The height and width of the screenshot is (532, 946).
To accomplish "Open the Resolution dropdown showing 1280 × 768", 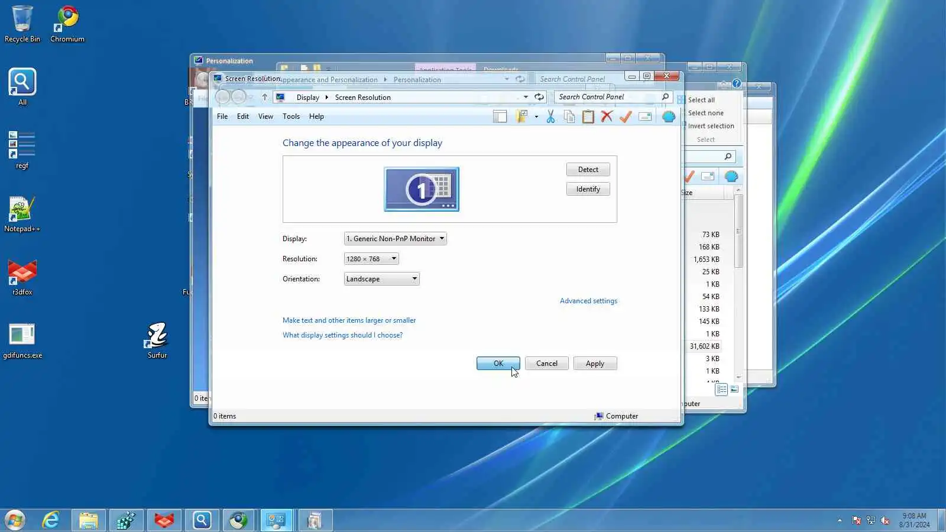I will [x=371, y=259].
